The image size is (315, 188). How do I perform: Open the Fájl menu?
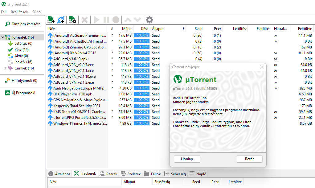(x=4, y=12)
